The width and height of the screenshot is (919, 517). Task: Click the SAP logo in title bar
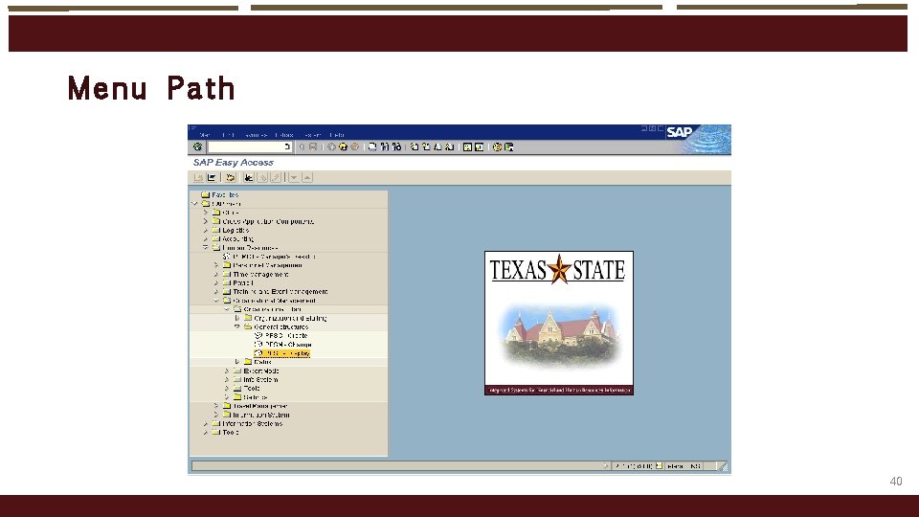tap(680, 132)
